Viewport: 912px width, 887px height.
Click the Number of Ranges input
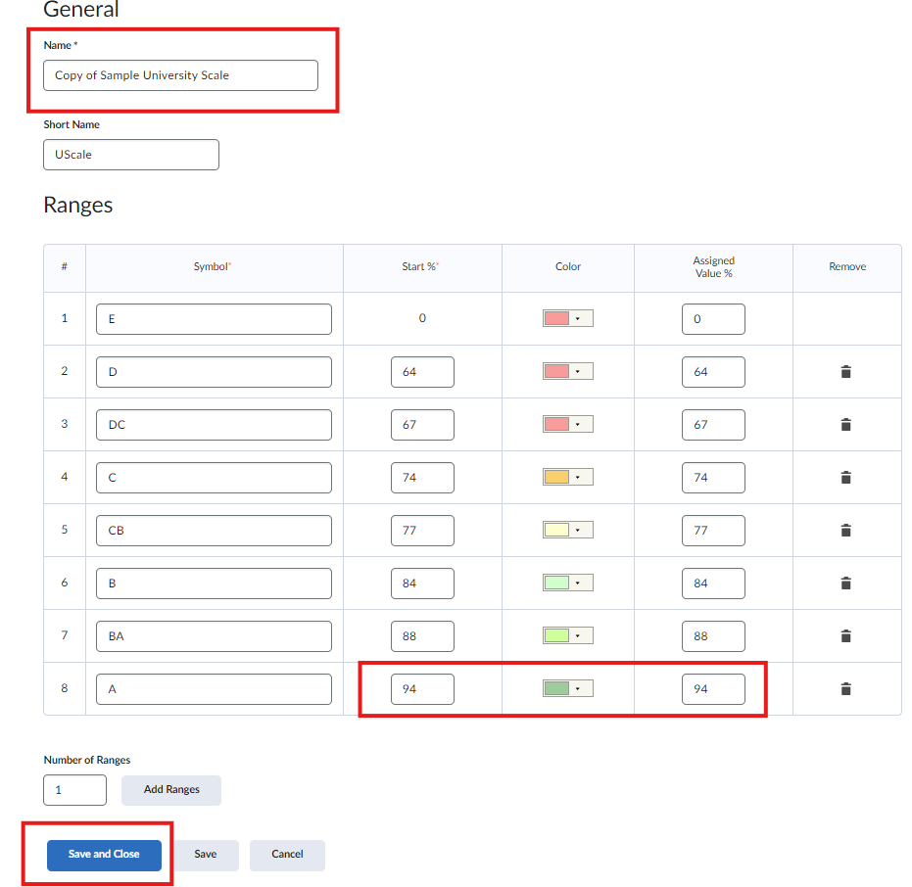[x=74, y=789]
